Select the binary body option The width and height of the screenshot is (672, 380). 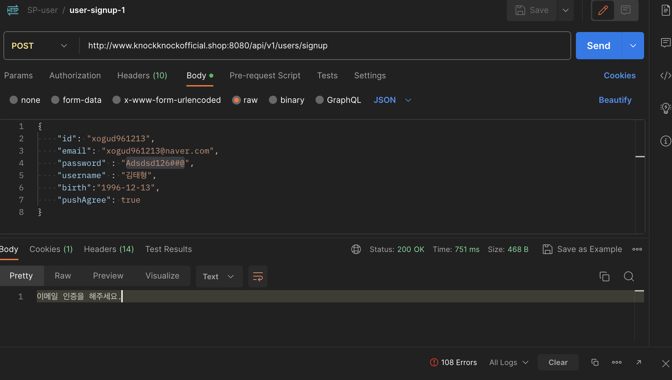273,100
